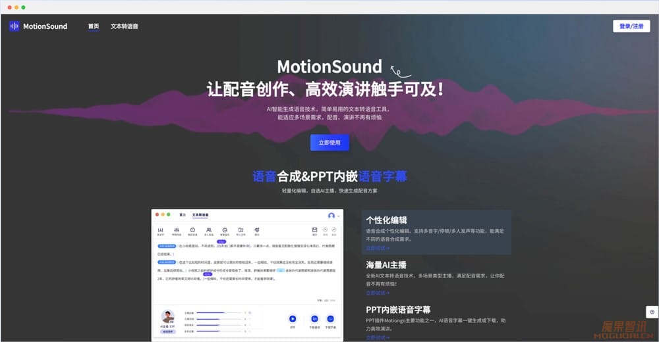Click the folder import icon in the preview toolbar
The width and height of the screenshot is (659, 342).
click(241, 232)
